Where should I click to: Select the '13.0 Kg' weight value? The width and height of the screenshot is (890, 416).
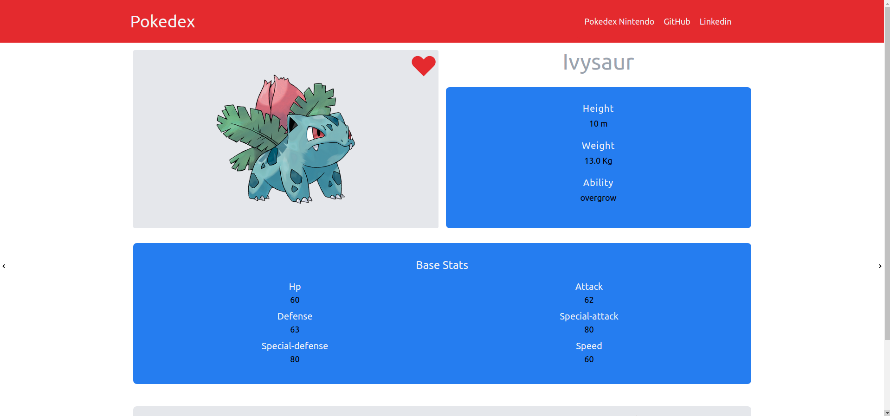tap(598, 161)
